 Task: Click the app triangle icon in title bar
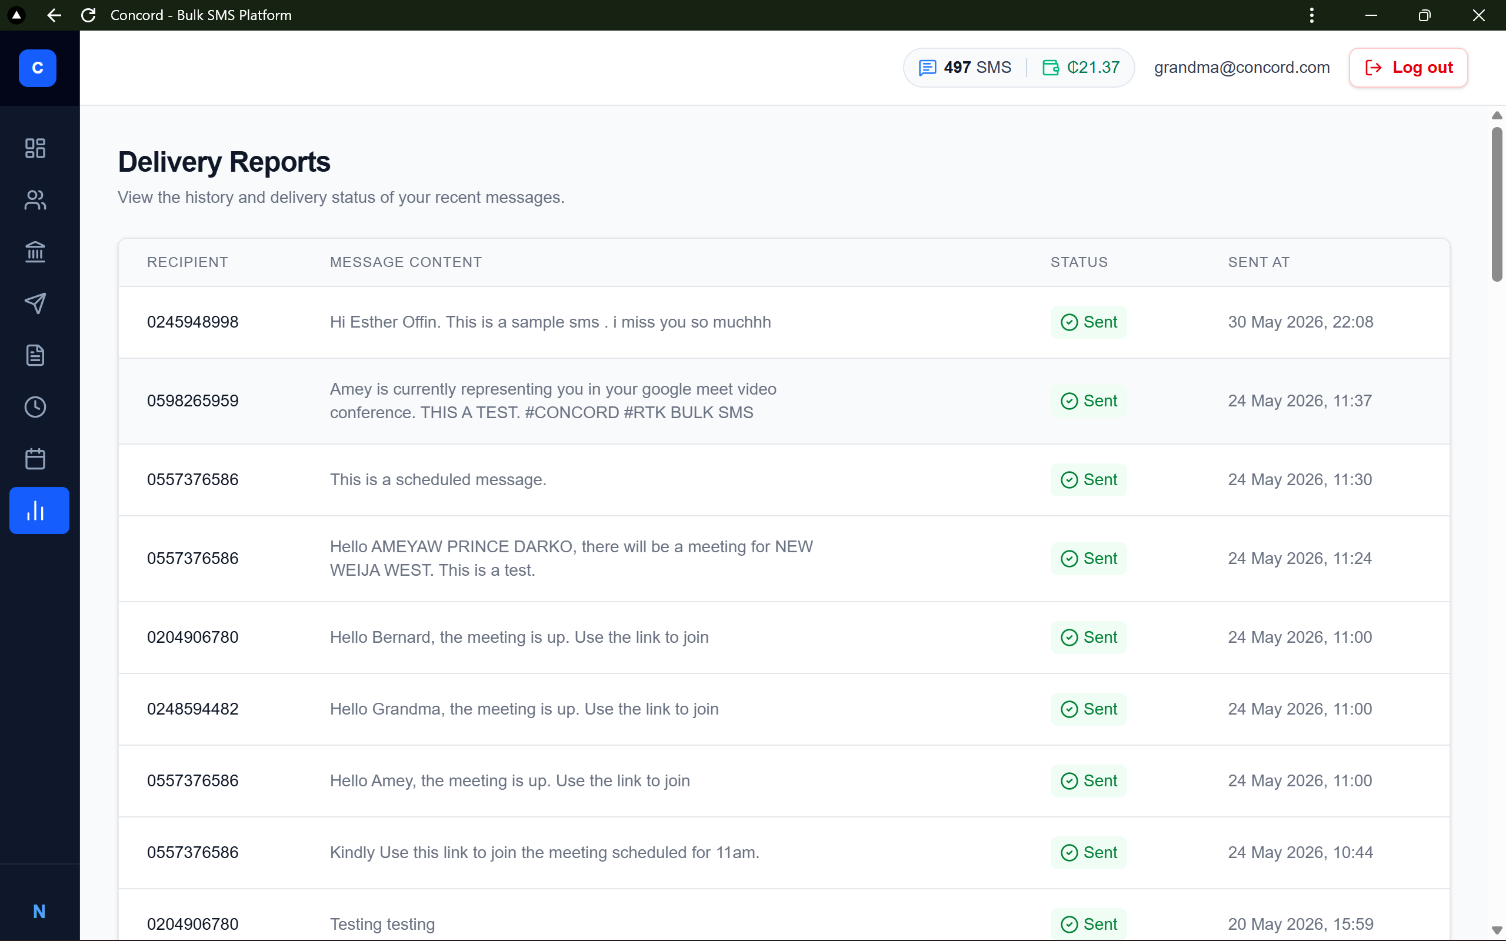pos(17,15)
